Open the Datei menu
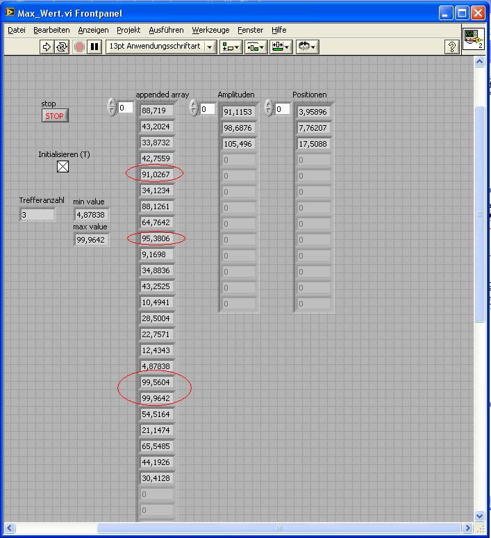The image size is (491, 538). point(17,30)
